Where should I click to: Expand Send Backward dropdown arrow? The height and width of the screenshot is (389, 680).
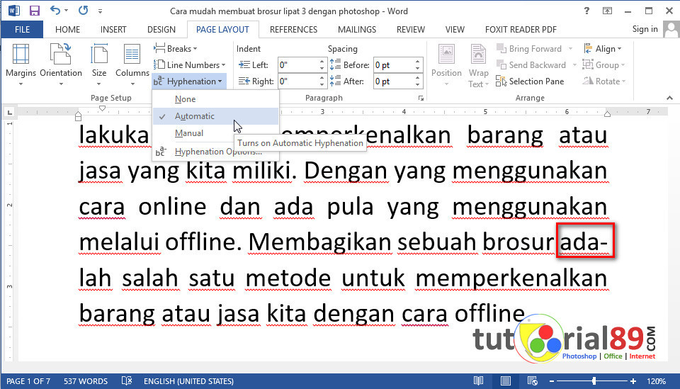point(574,65)
